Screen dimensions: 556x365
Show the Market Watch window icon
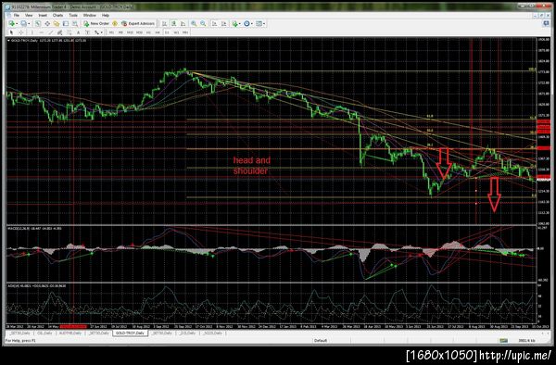pos(38,23)
